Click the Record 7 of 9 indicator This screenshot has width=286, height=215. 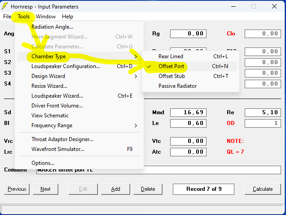coord(203,189)
